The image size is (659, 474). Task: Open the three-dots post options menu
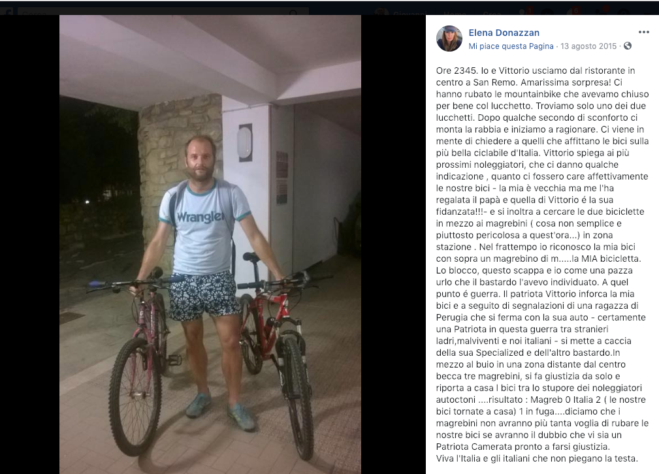[643, 32]
